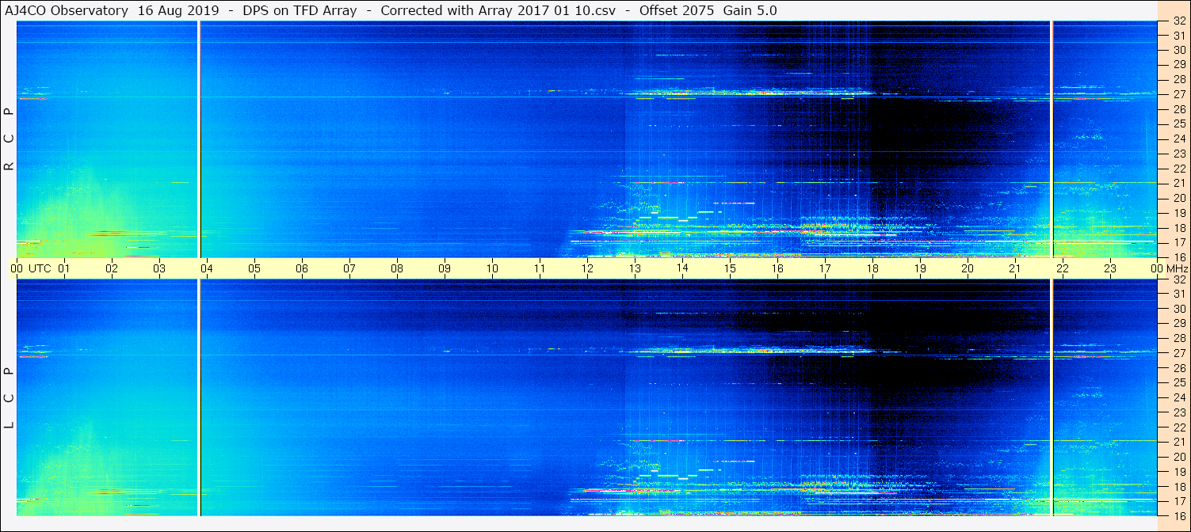
Task: Click hour "11" on the UTC time axis
Action: pyautogui.click(x=540, y=268)
